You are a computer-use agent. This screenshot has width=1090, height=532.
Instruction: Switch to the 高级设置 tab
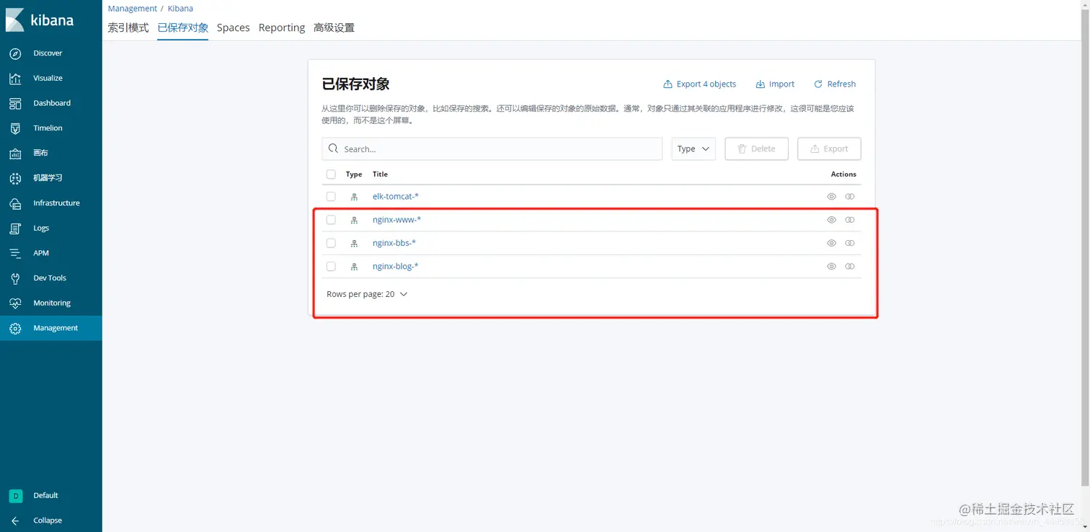pos(334,27)
